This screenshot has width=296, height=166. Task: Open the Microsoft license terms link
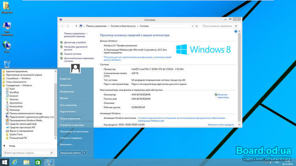(x=182, y=119)
